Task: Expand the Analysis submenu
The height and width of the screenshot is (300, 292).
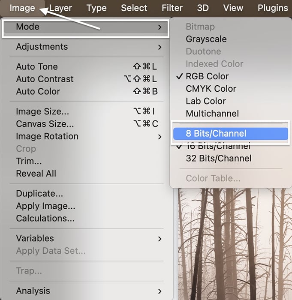Action: 87,291
